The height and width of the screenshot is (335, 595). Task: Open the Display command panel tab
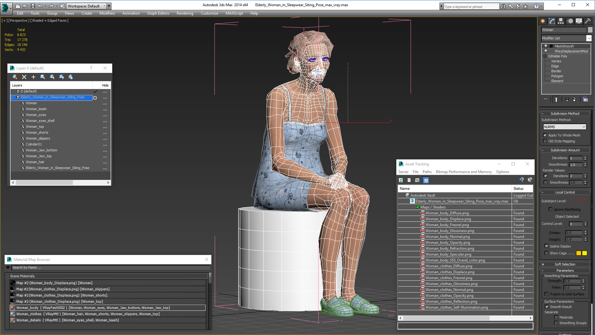579,21
